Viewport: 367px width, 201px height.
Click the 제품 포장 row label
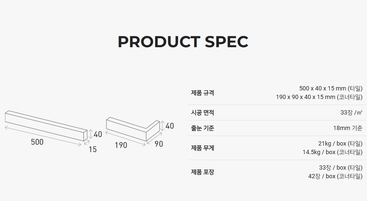202,172
